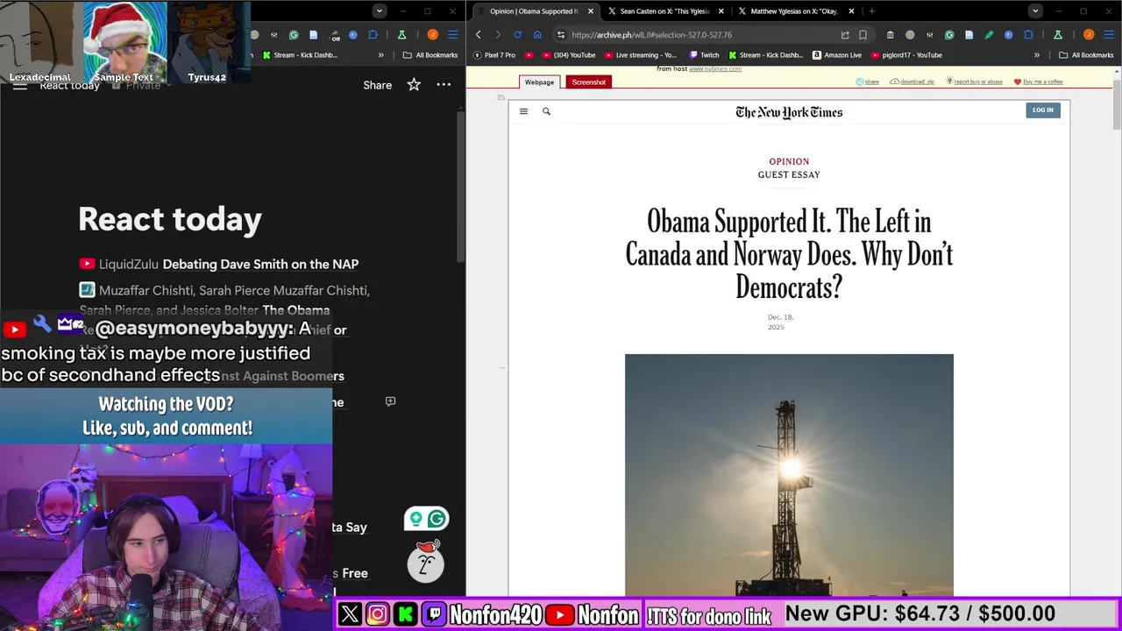Open extensions puzzle icon in right browser
Image resolution: width=1122 pixels, height=631 pixels.
(1028, 35)
